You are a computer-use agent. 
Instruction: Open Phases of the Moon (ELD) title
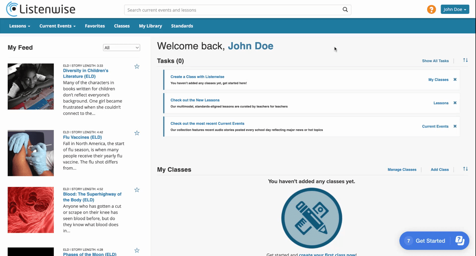(x=90, y=254)
